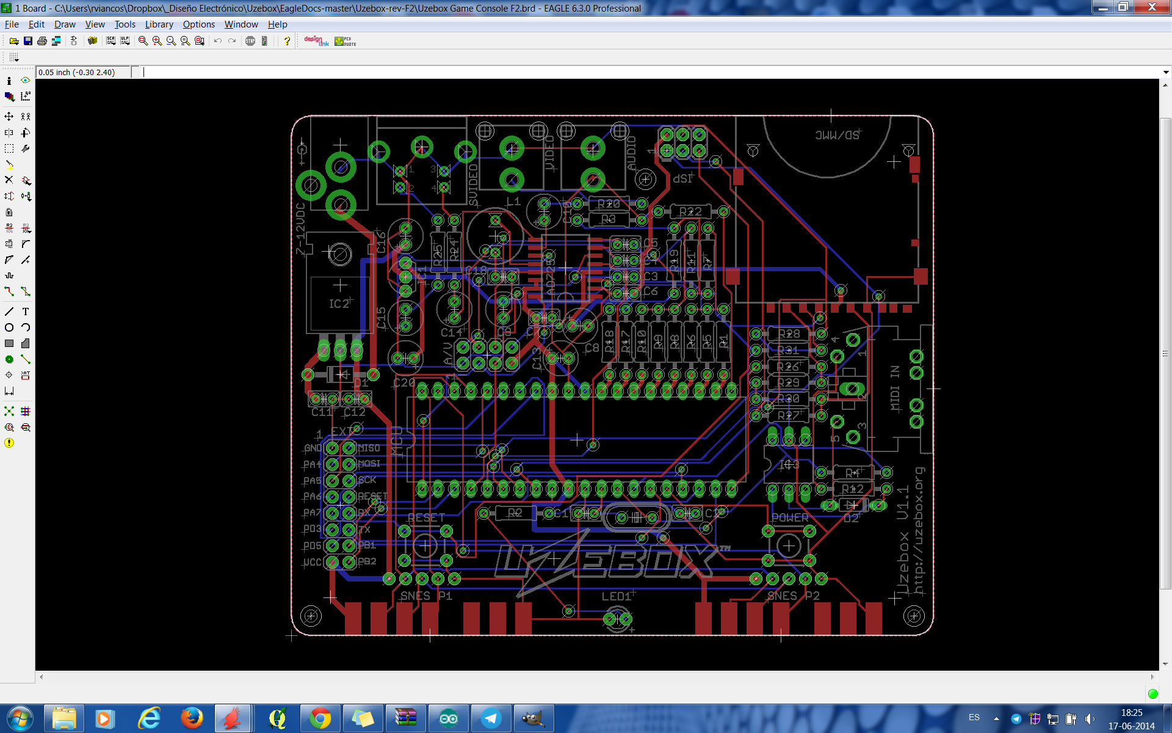
Task: Open the Library menu
Action: (159, 24)
